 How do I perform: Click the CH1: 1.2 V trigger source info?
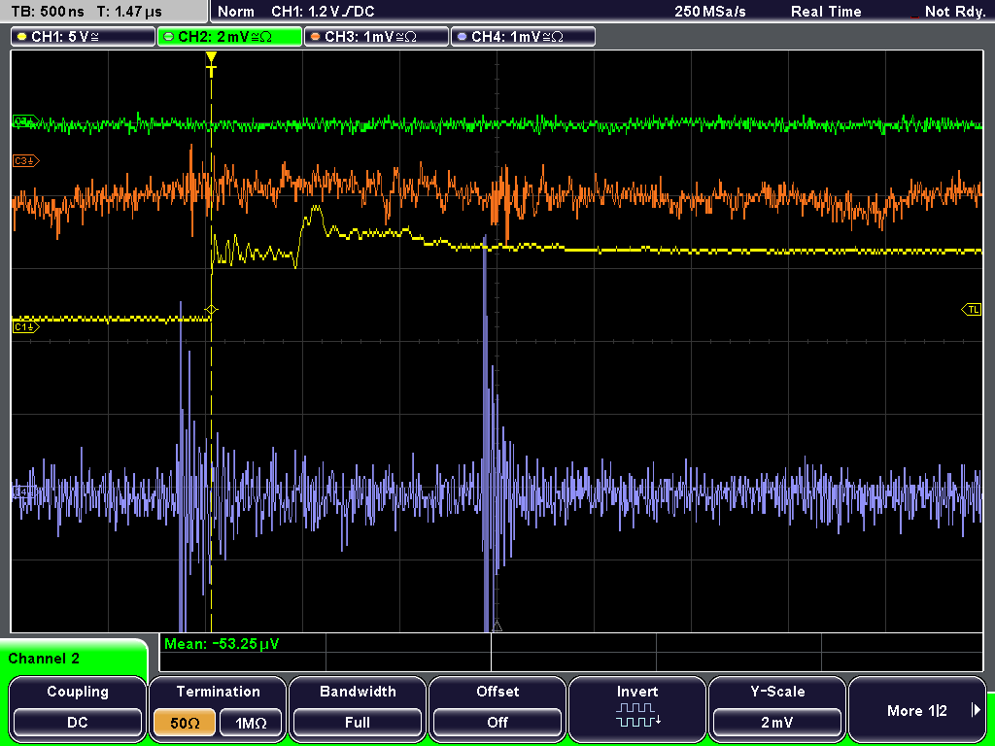click(323, 12)
